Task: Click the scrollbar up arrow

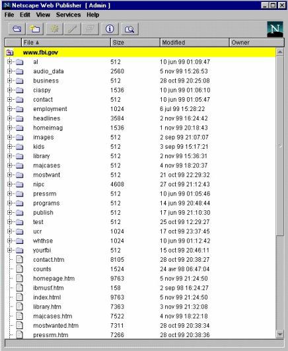Action: pos(279,52)
